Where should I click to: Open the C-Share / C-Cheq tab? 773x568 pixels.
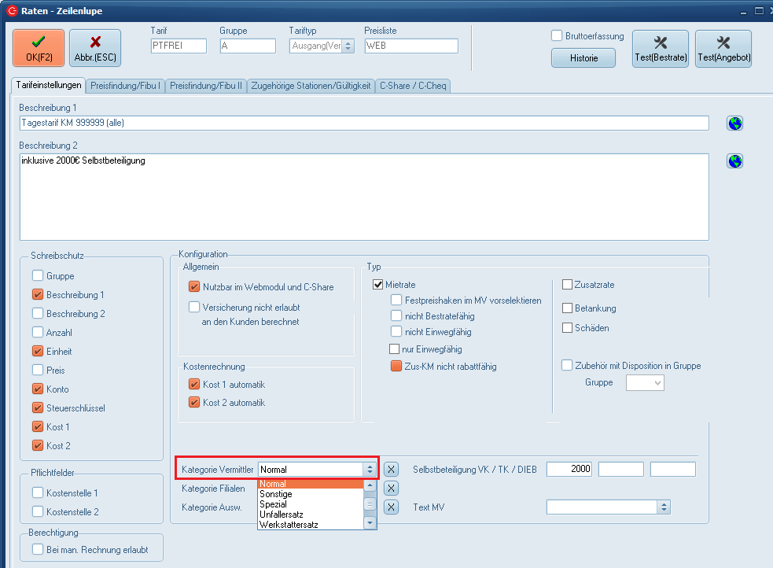click(414, 85)
